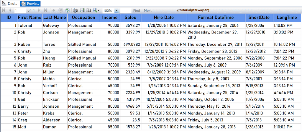Click the back to parent report arrow

pyautogui.click(x=54, y=11)
